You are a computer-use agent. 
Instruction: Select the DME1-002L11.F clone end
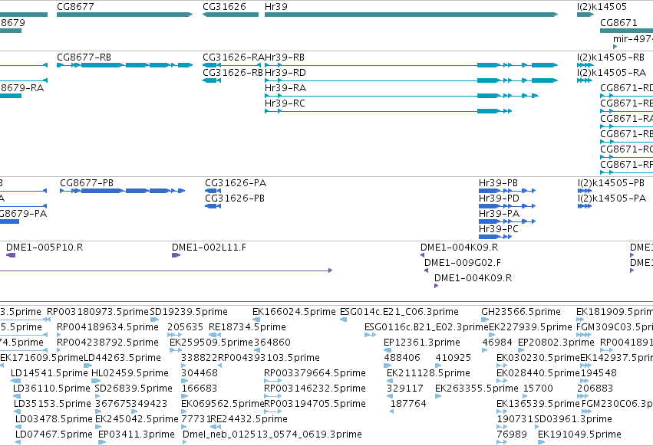tap(209, 248)
